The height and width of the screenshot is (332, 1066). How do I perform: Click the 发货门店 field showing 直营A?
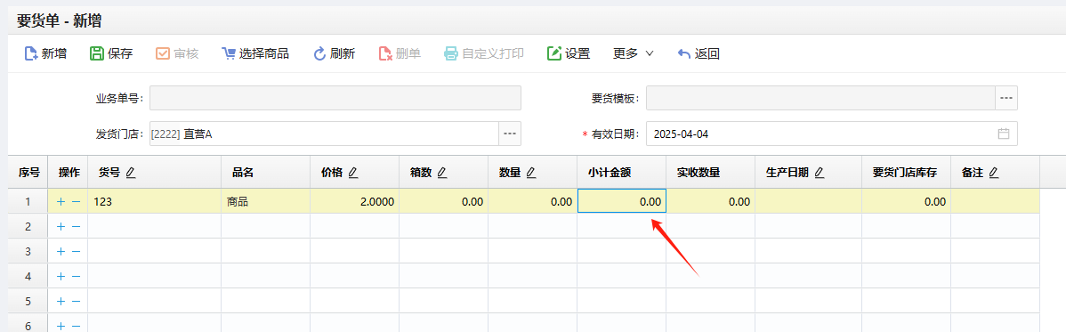pyautogui.click(x=324, y=134)
